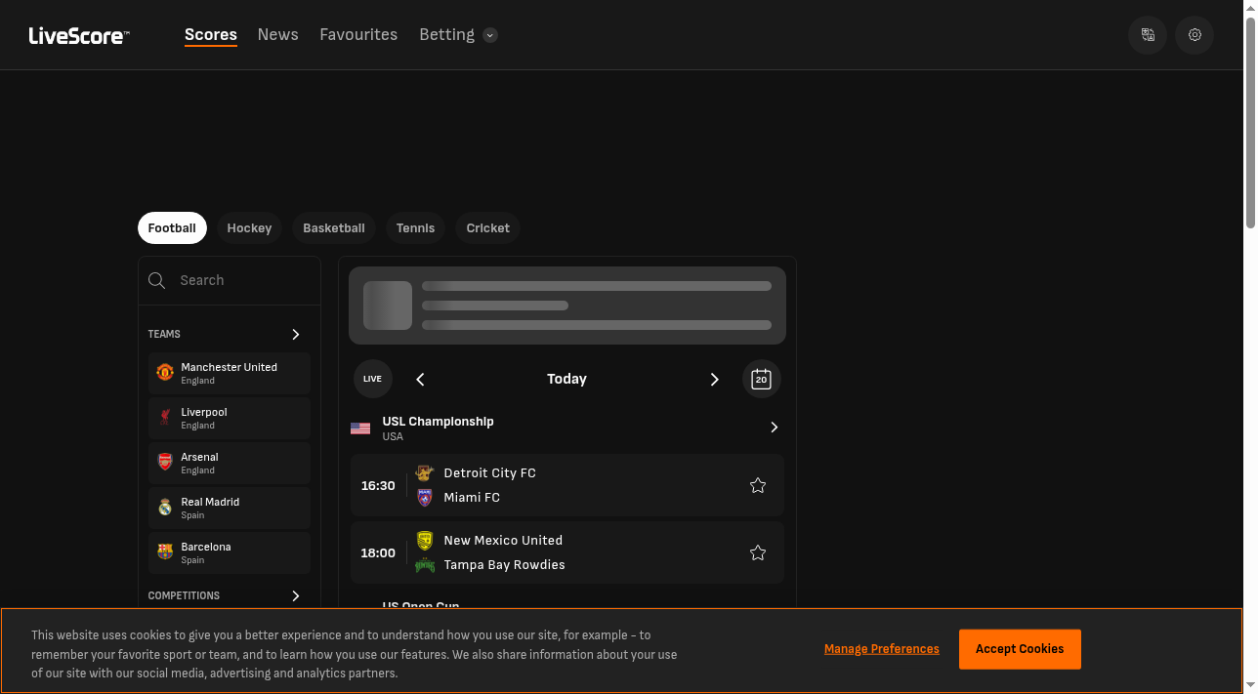Click the LiveScore logo
1258x694 pixels.
coord(79,35)
